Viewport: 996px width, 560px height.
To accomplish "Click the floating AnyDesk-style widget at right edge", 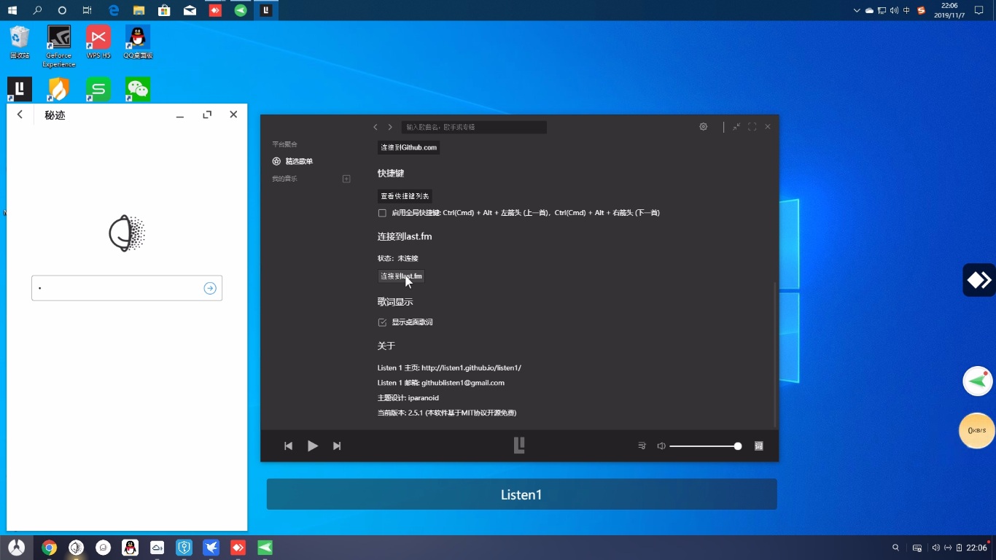I will [979, 280].
